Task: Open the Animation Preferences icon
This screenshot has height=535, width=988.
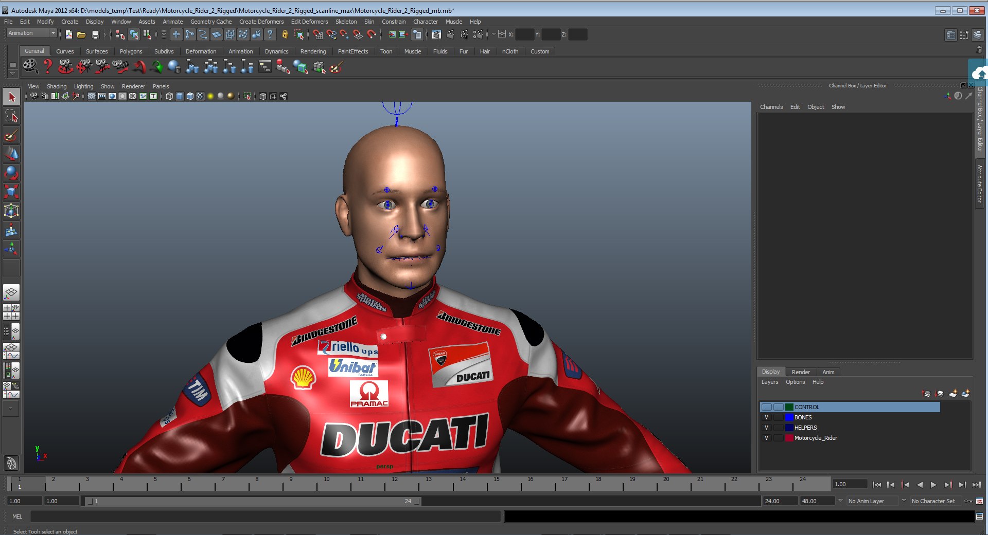Action: (979, 501)
